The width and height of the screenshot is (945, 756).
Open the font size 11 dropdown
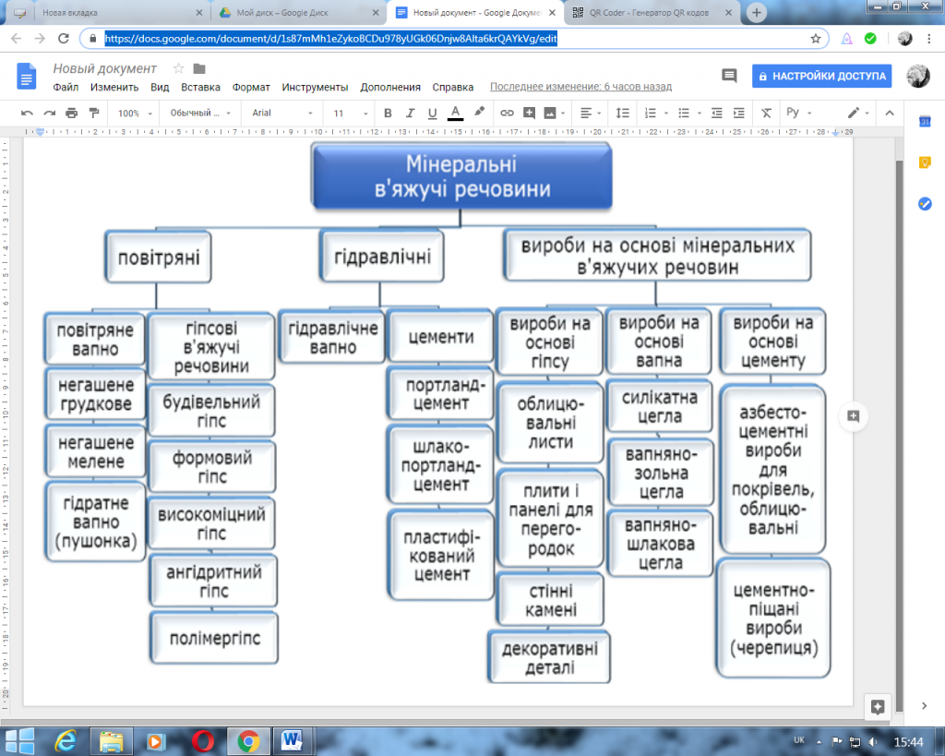click(x=351, y=113)
